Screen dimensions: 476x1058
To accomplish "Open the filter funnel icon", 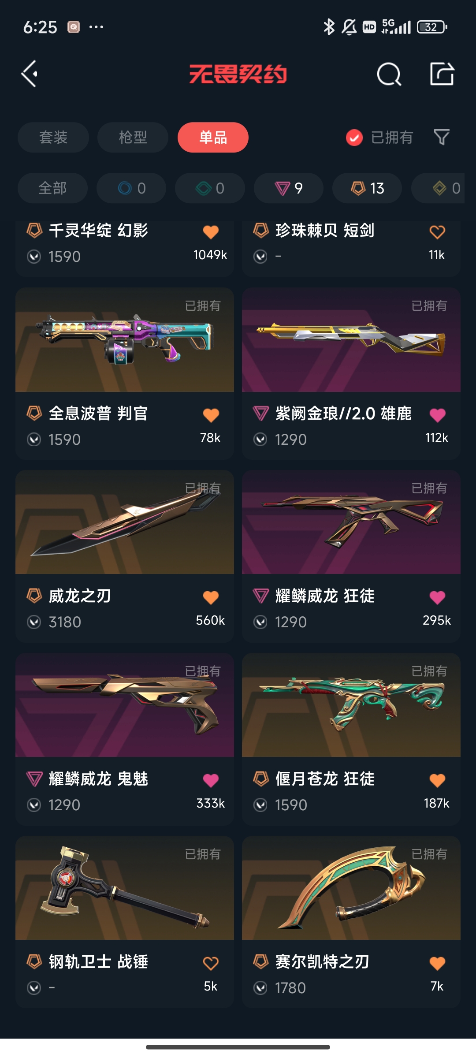I will pos(442,137).
